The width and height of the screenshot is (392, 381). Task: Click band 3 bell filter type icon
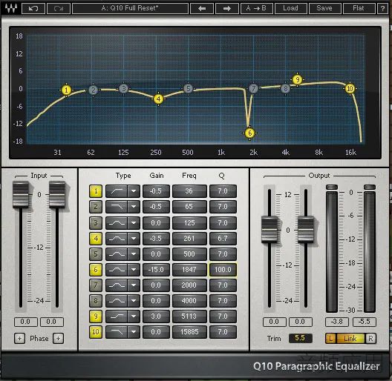point(117,222)
